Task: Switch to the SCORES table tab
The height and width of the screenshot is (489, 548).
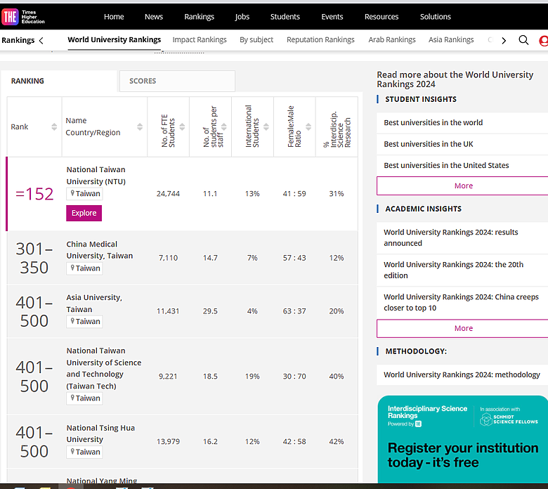Action: [177, 81]
